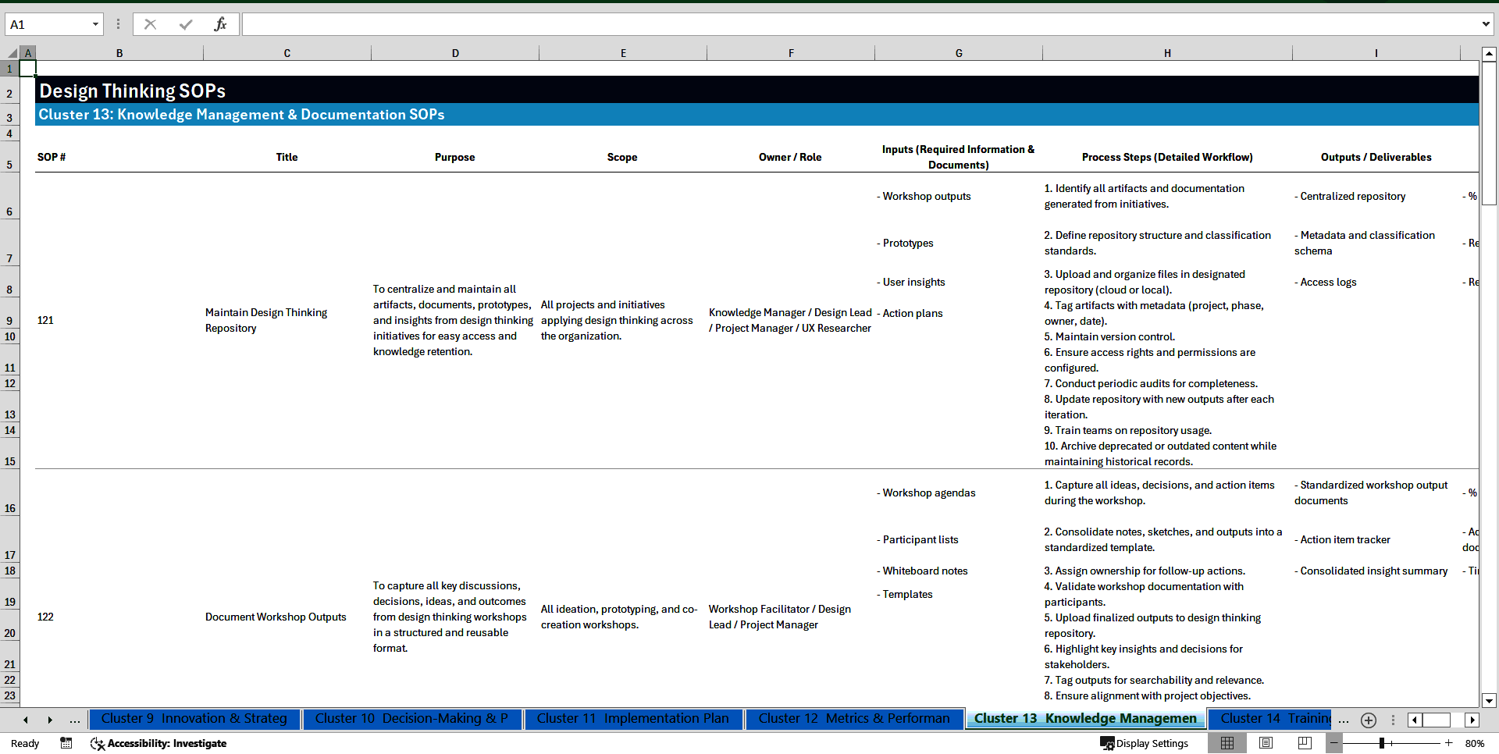This screenshot has width=1499, height=754.
Task: Select the Normal view icon in the status bar
Action: point(1227,743)
